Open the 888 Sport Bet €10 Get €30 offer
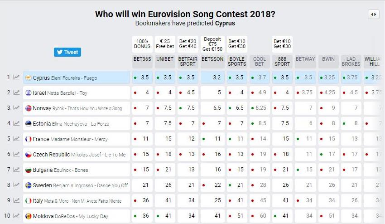 click(282, 44)
